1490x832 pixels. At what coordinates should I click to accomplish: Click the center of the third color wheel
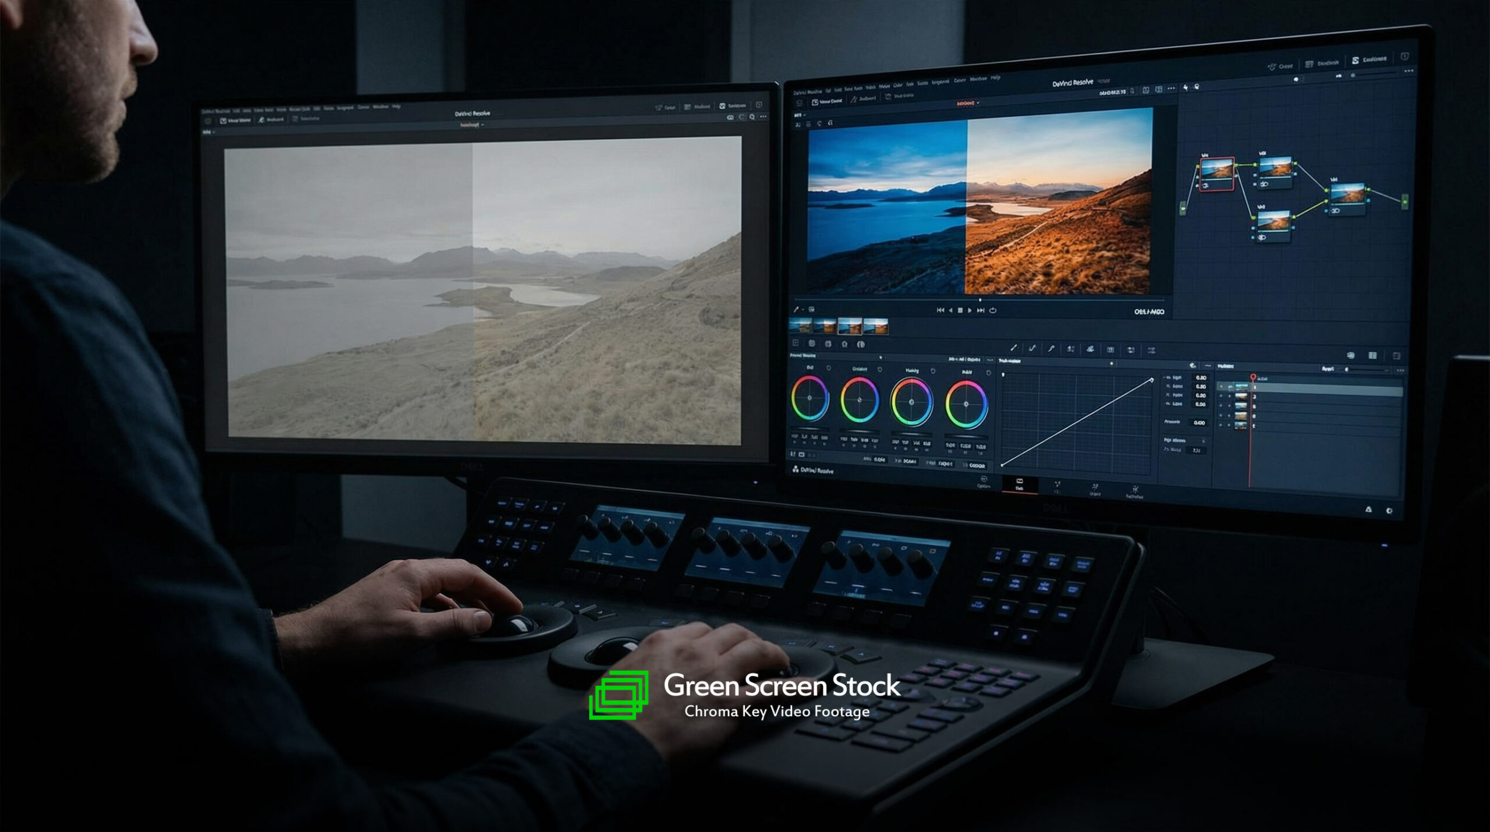tap(911, 402)
